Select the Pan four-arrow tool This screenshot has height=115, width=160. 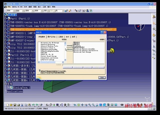pos(82,105)
